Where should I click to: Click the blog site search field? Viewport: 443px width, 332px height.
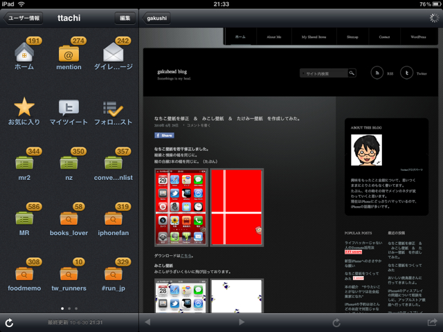324,73
